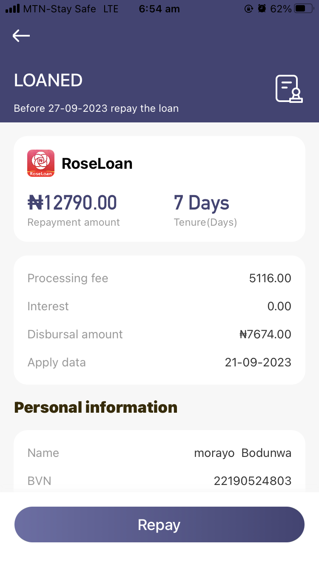319x567 pixels.
Task: Tap the Apply data 21-09-2023 value
Action: point(258,363)
